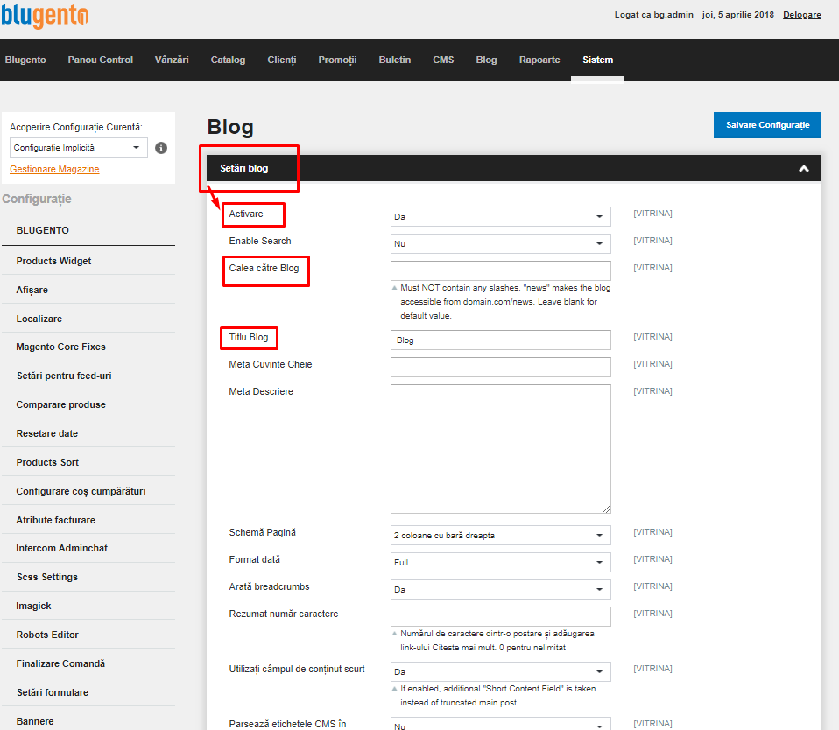839x730 pixels.
Task: Open the Gestionare Magazine link
Action: tap(54, 169)
